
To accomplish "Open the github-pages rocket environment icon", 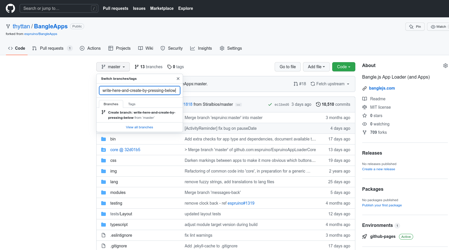I will pos(365,236).
